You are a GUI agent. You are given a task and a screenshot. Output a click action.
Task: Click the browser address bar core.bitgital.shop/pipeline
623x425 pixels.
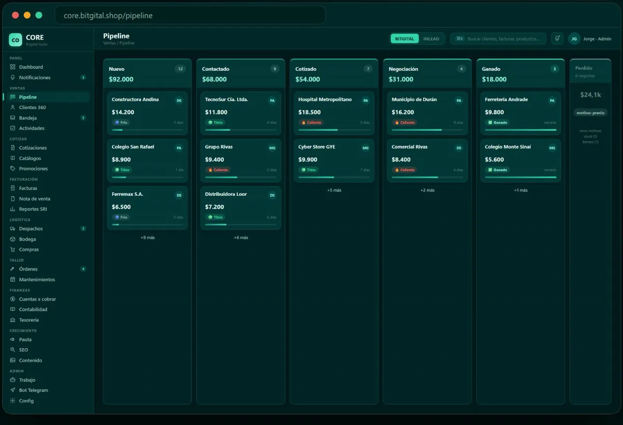tap(190, 15)
